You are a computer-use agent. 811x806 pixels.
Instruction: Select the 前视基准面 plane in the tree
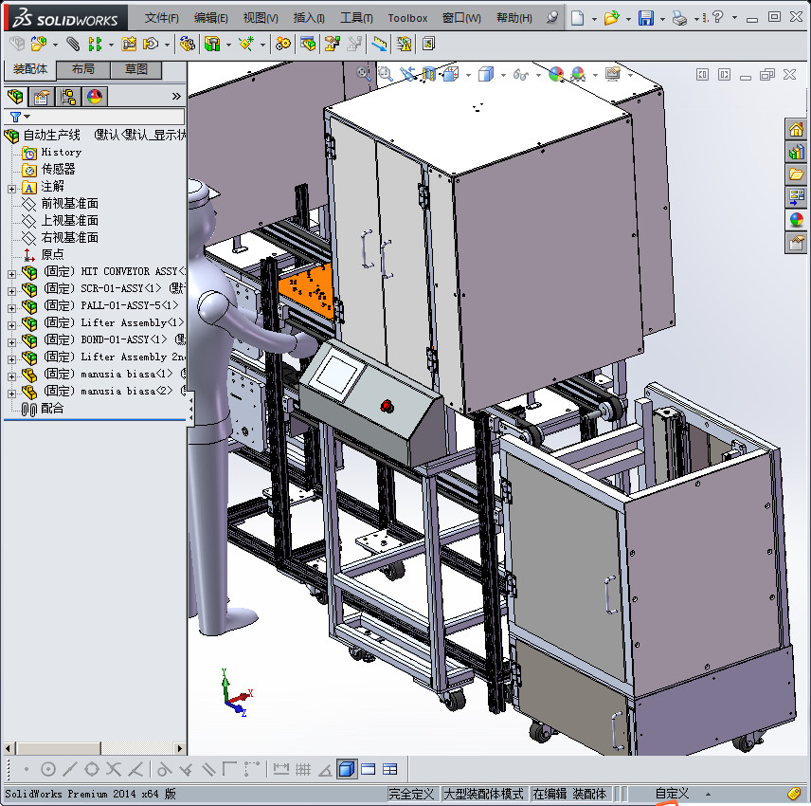(69, 204)
